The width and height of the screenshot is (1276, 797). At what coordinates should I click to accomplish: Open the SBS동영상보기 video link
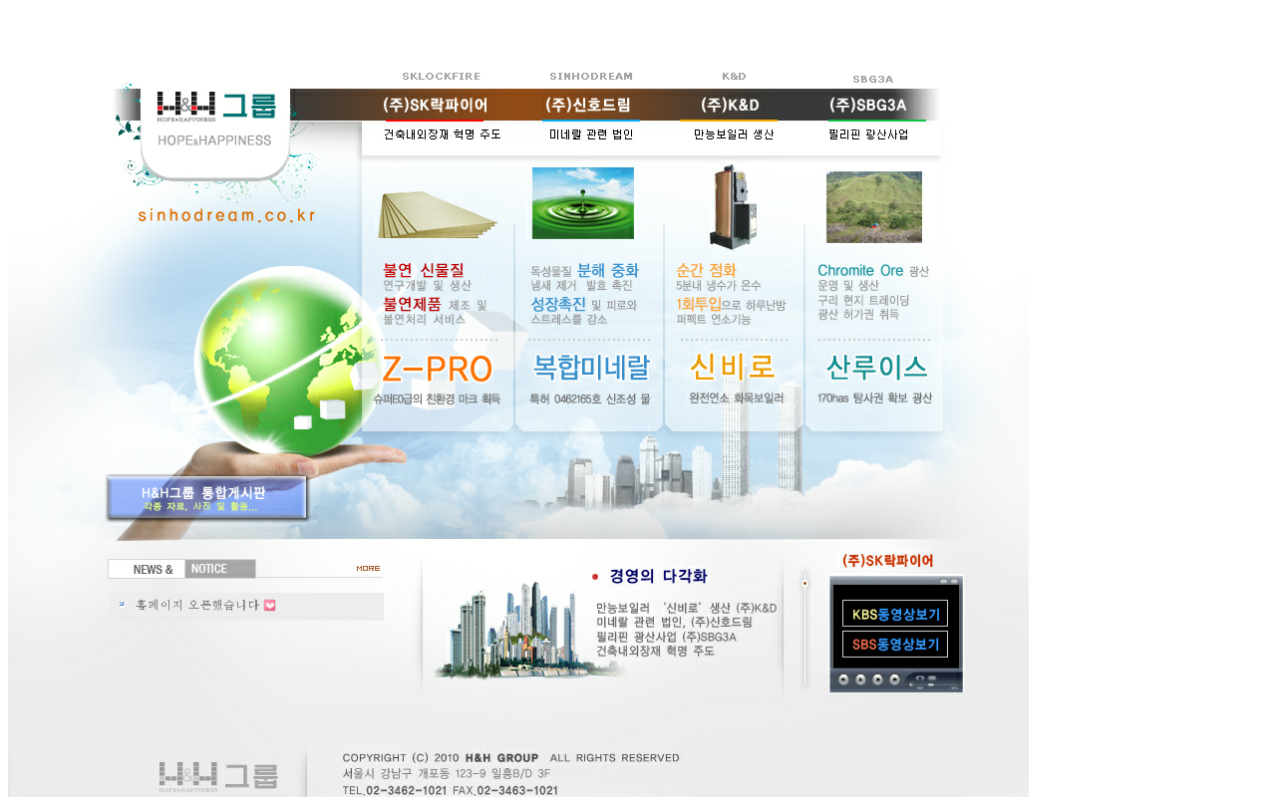(894, 645)
